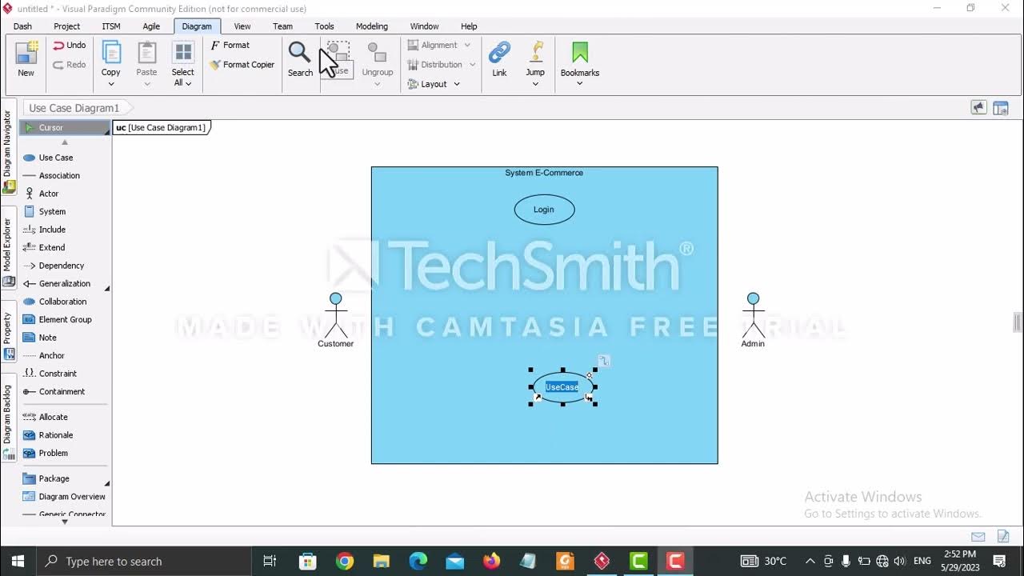The height and width of the screenshot is (576, 1024).
Task: Click the Copy icon in ribbon
Action: point(111,53)
